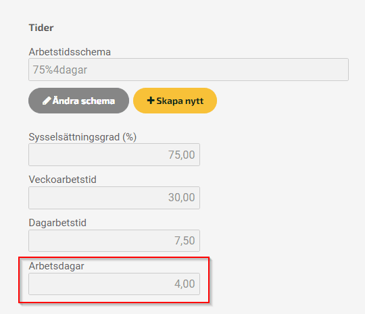
Task: Click the 7,50 daily hours value
Action: (185, 240)
